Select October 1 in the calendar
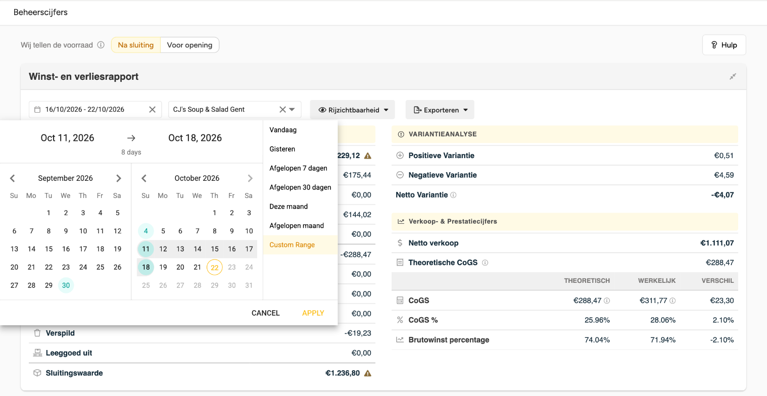 215,213
